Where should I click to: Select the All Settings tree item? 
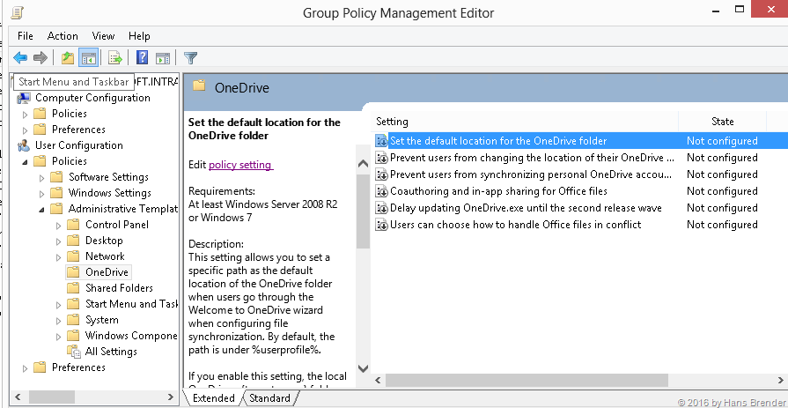point(111,352)
